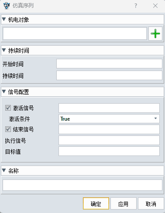165x213 pixels.
Task: Click the 执行信号 text field
Action: (109, 140)
